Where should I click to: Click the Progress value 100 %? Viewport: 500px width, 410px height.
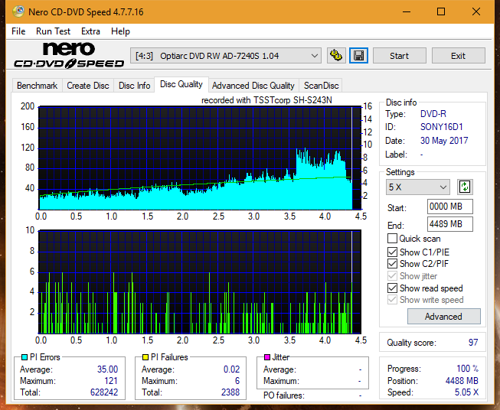468,369
